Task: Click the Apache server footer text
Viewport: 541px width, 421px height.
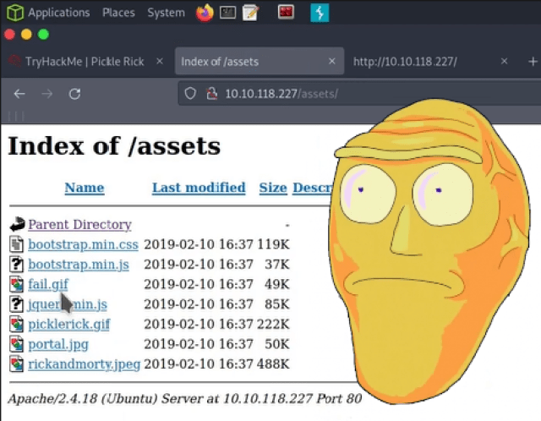Action: 185,399
